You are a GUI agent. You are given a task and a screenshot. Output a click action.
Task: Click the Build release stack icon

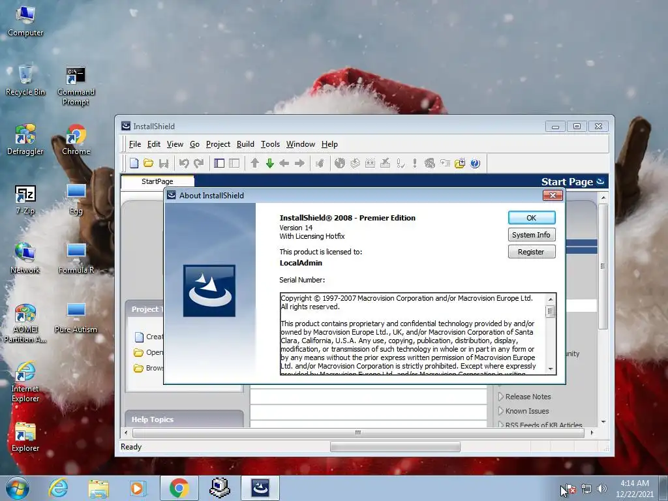[355, 163]
